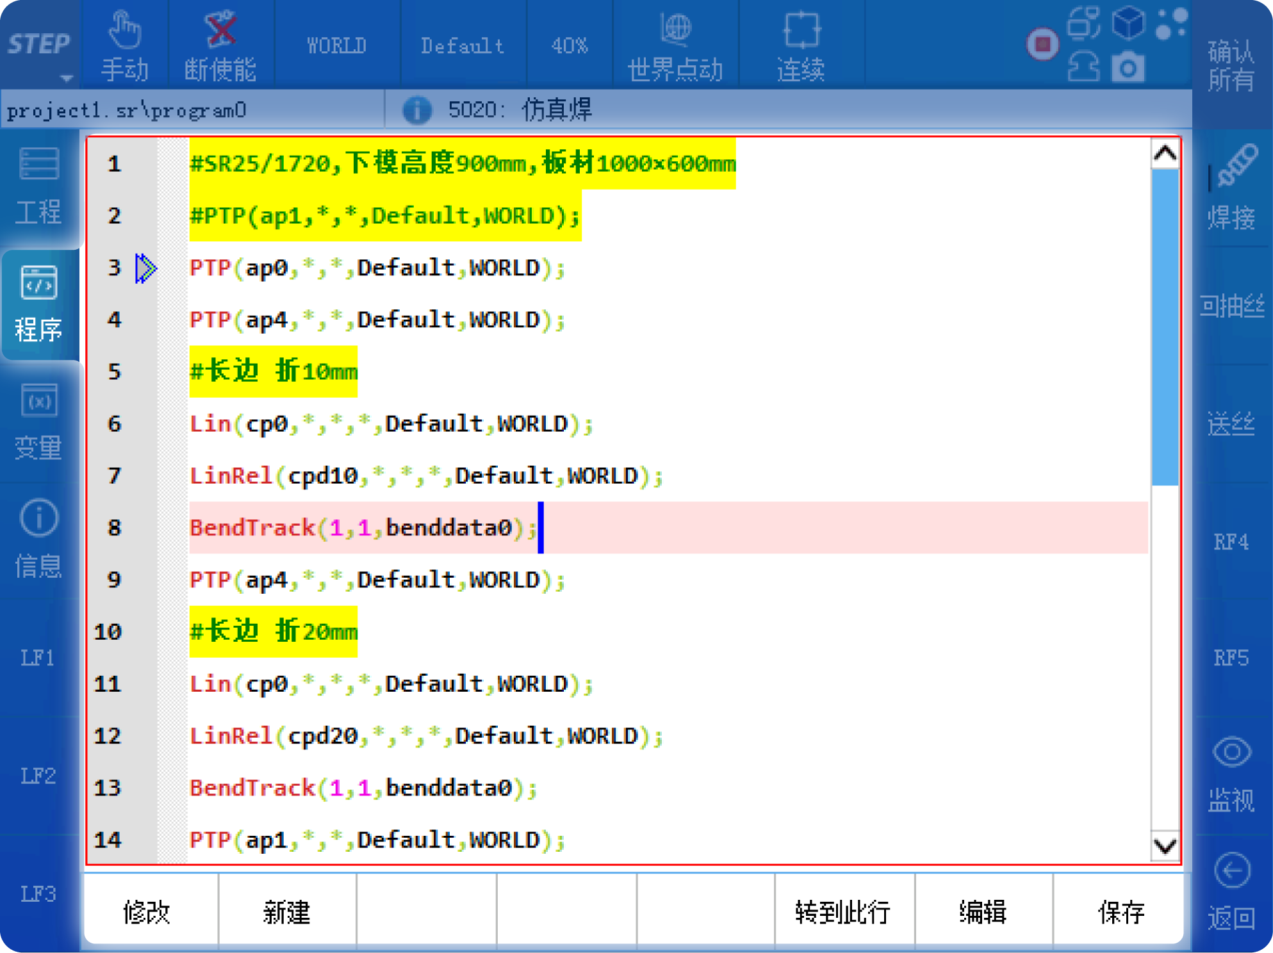Click the LF1 function key
This screenshot has width=1273, height=953.
[x=39, y=658]
